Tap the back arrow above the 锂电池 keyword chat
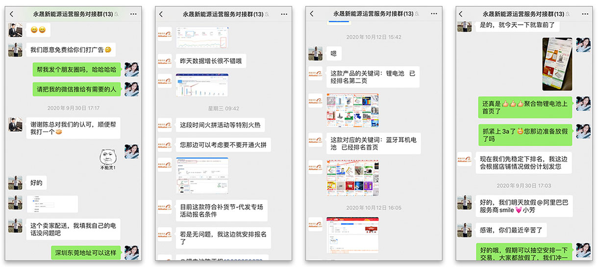Screen dimensions: 598x267 [312, 14]
